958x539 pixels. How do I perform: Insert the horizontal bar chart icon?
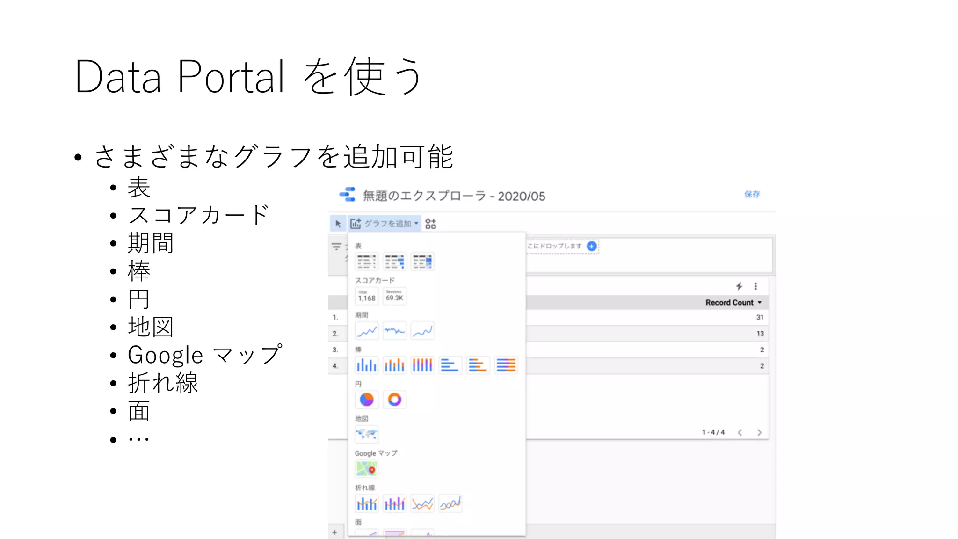450,365
